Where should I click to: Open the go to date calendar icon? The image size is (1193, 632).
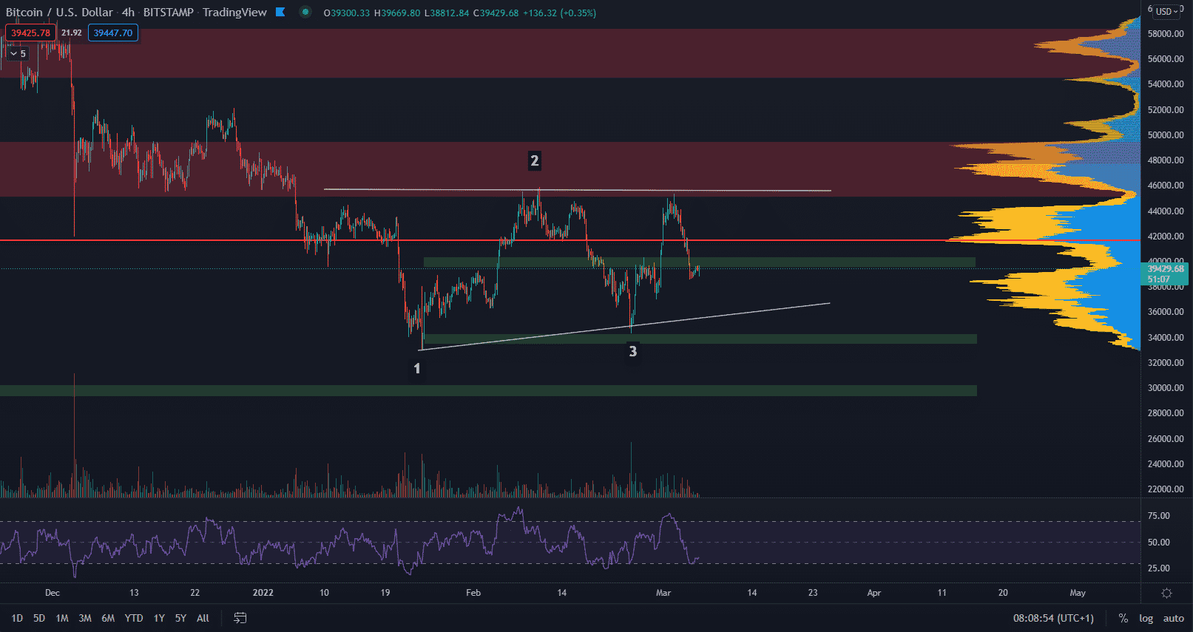[x=240, y=618]
